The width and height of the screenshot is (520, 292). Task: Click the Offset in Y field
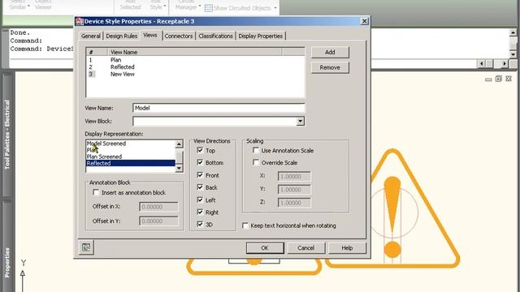(x=158, y=221)
